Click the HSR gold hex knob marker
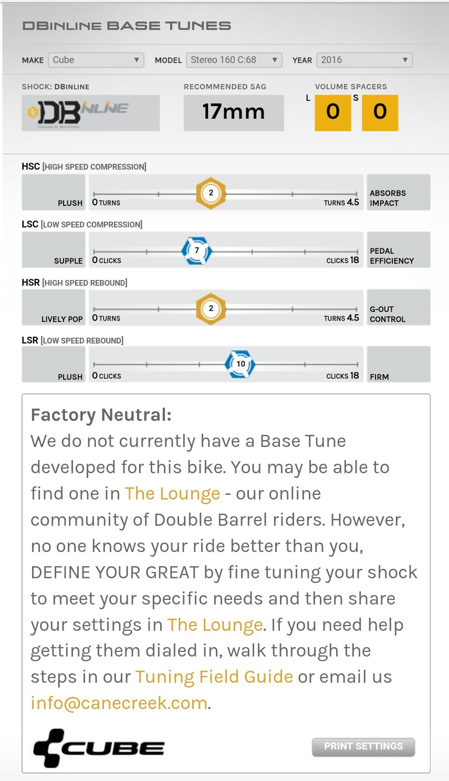 tap(211, 309)
